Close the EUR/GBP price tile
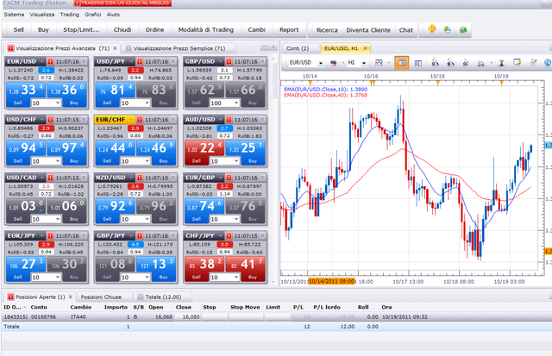 262,178
